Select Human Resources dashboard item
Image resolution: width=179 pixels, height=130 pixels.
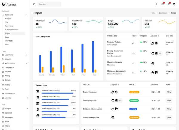click(11, 30)
